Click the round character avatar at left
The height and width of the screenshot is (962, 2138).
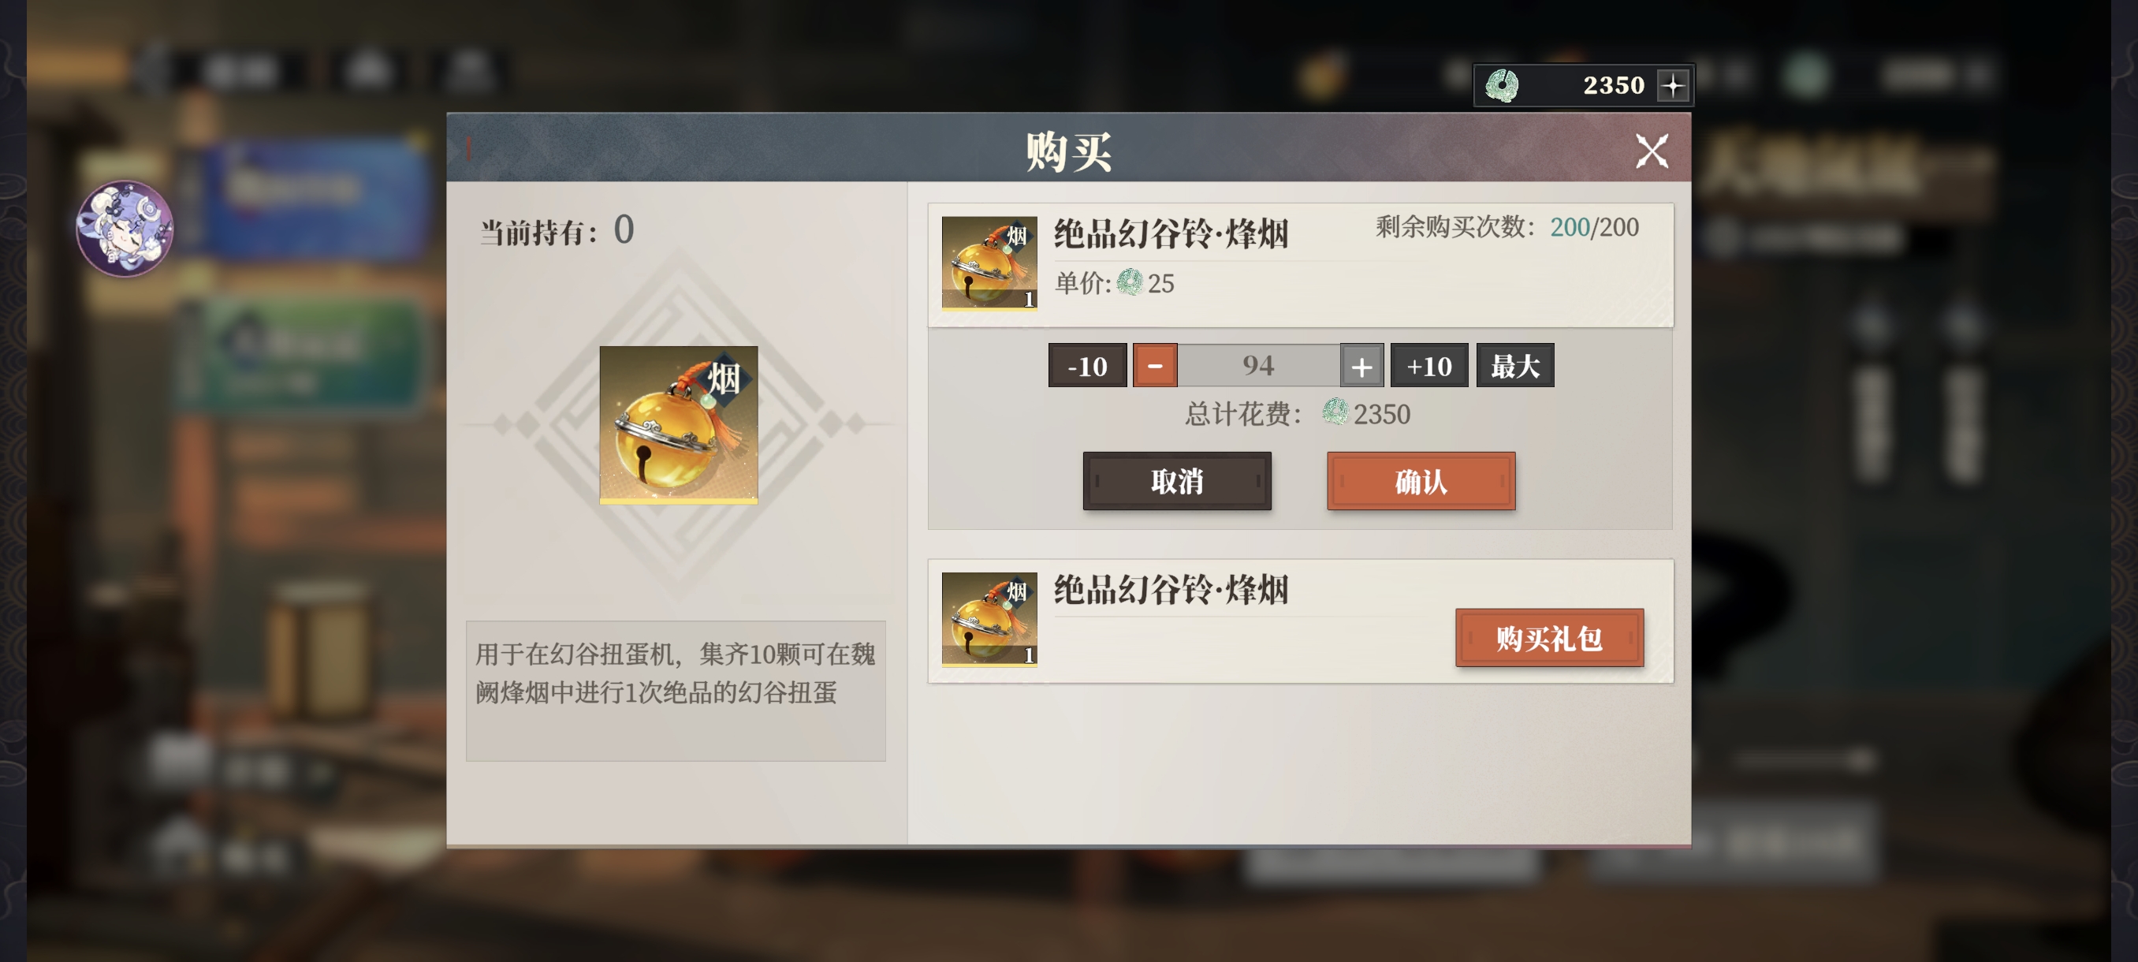pyautogui.click(x=125, y=229)
